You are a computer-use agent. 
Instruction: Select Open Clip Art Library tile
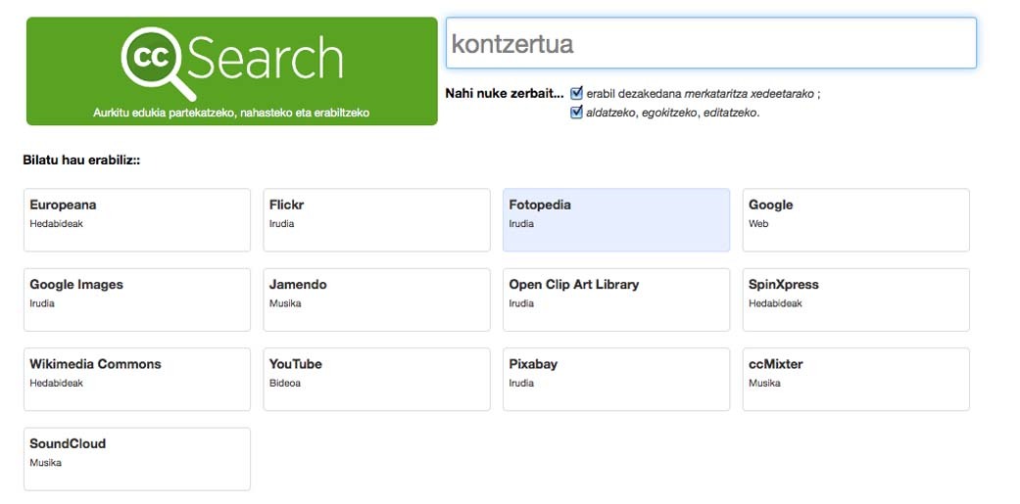(x=616, y=300)
